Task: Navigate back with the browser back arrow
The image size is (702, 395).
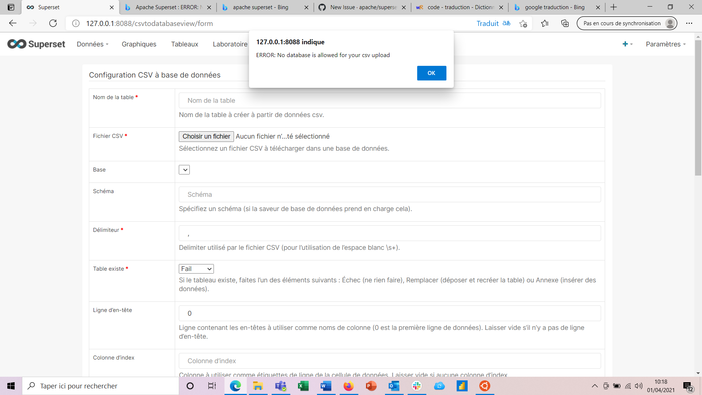Action: click(13, 23)
